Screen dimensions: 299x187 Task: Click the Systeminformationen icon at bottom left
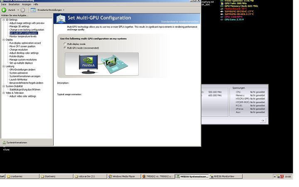pos(4,143)
